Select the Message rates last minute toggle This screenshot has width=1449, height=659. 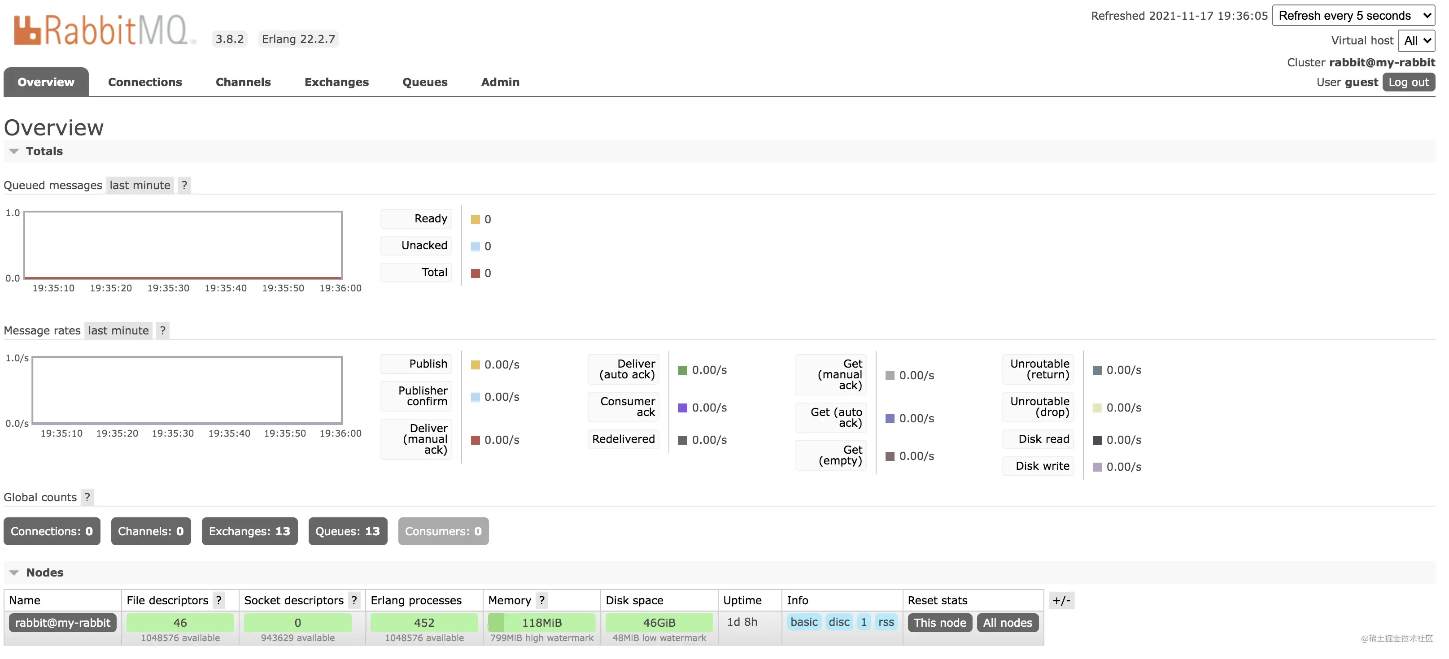coord(118,329)
